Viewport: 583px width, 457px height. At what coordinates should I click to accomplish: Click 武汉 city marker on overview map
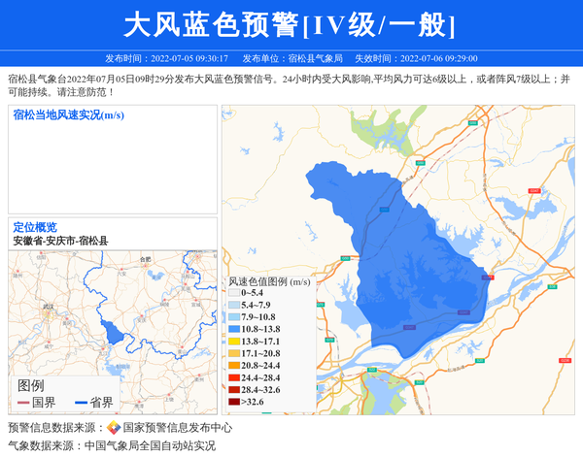(x=46, y=310)
